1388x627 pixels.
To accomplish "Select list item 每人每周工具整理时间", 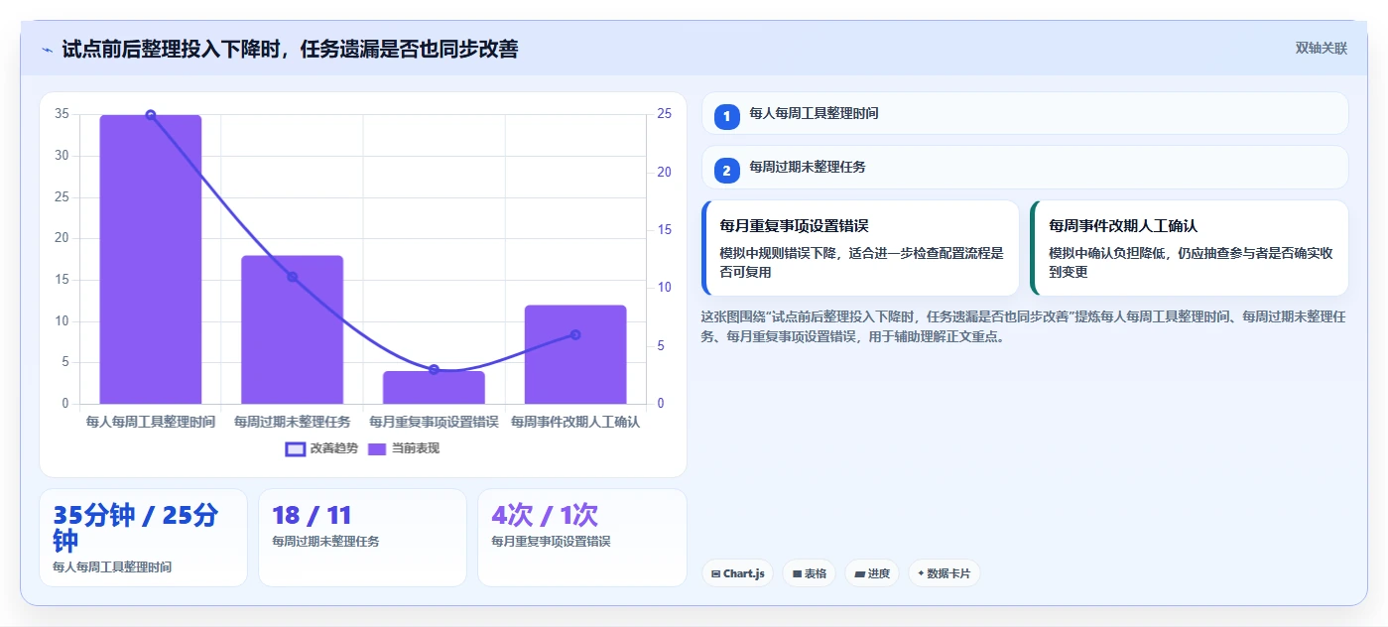I will pyautogui.click(x=1025, y=113).
